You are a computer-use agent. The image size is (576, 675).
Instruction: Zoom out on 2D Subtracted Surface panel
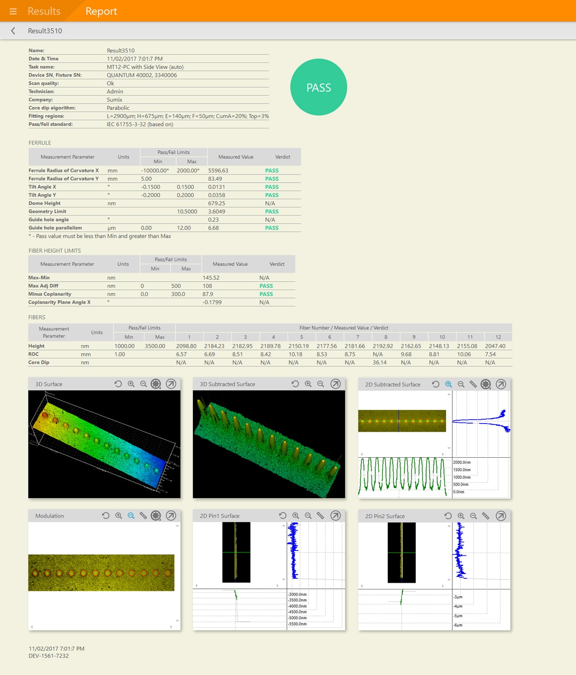[x=461, y=384]
